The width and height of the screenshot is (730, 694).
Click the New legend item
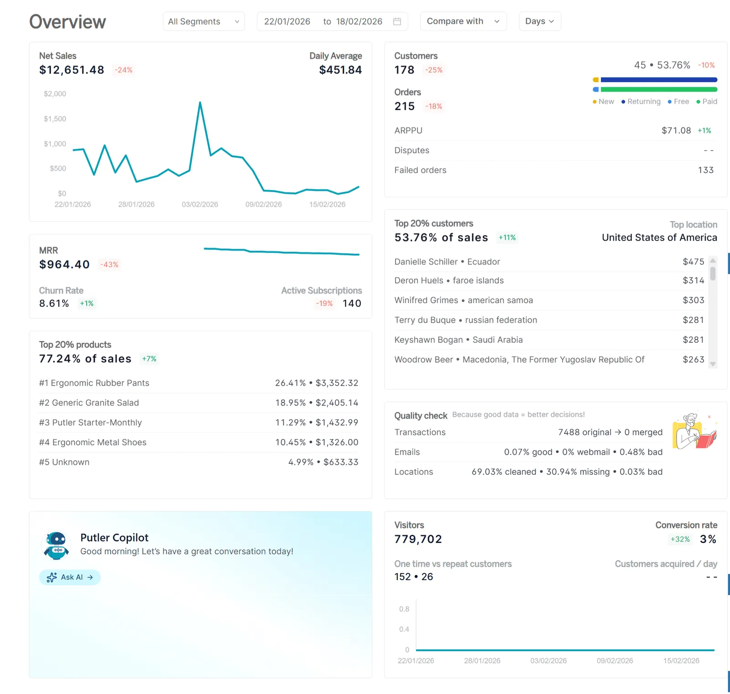point(603,101)
